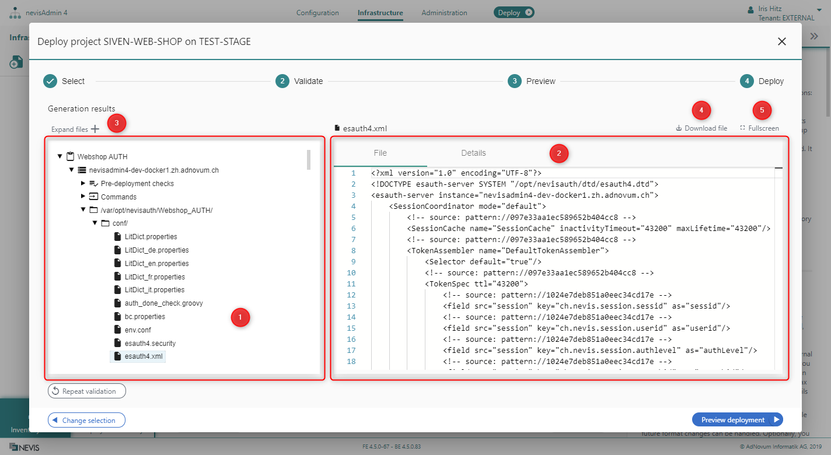Click the Pre-deployment checks checklist icon
Screen dimensions: 831x455
coord(93,183)
